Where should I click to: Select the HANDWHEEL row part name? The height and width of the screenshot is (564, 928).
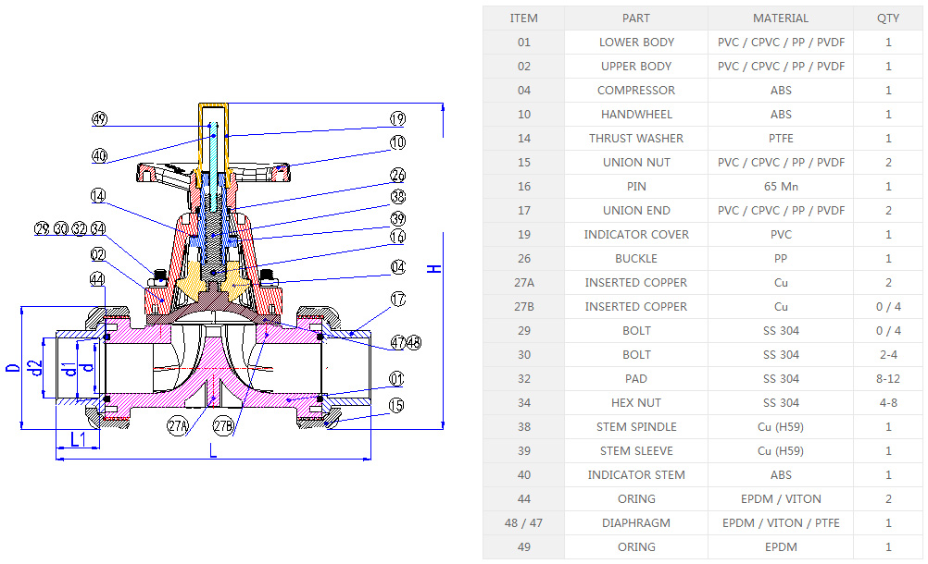click(x=636, y=114)
